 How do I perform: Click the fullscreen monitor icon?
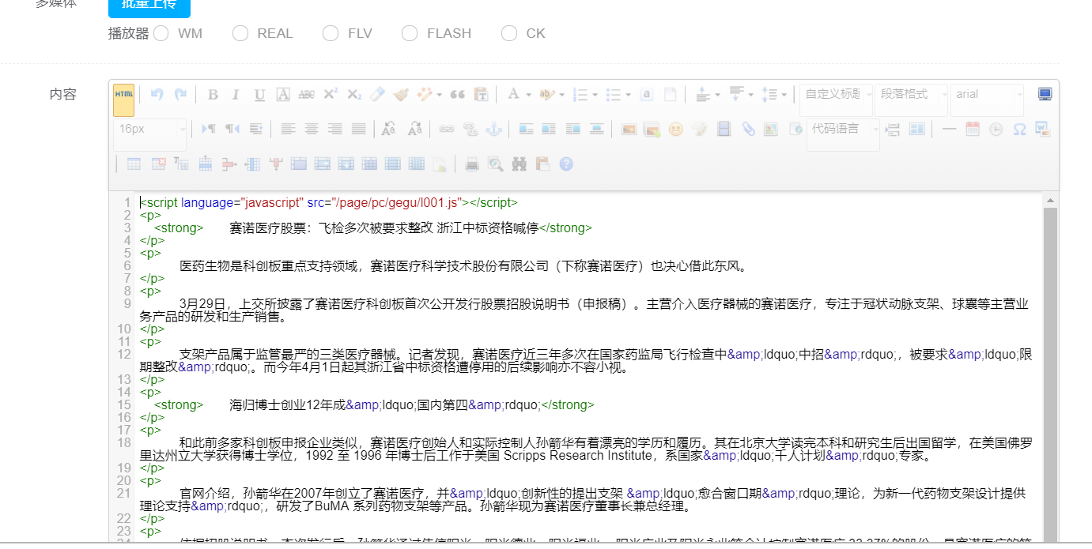coord(1045,95)
